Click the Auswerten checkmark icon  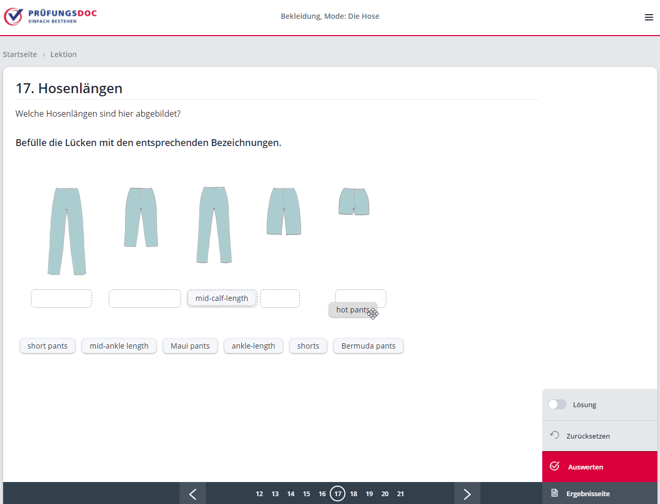(x=555, y=466)
